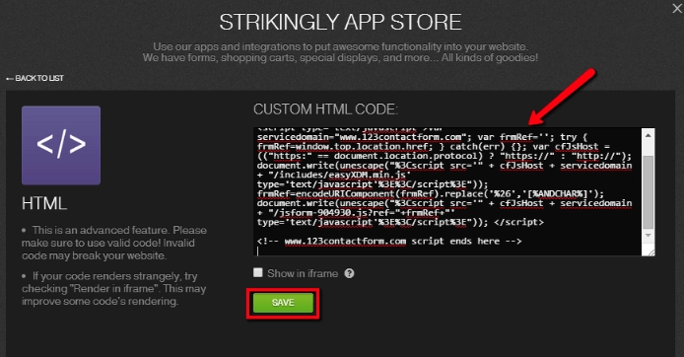Click the code box scrollbar thumb
Screen dimensions: 684x357
[x=649, y=192]
